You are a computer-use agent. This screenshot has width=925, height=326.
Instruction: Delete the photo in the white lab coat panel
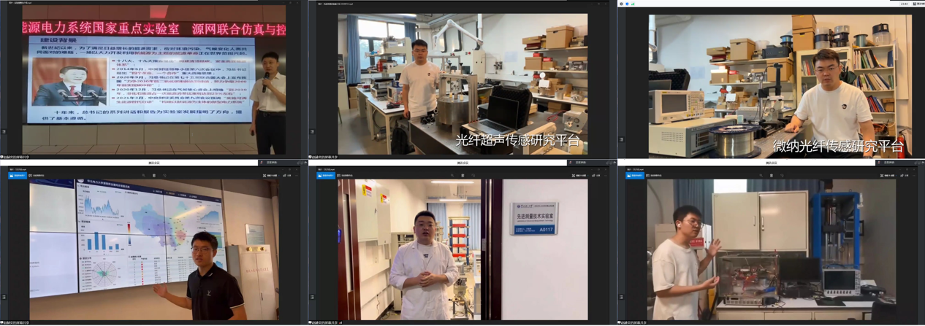(x=462, y=175)
